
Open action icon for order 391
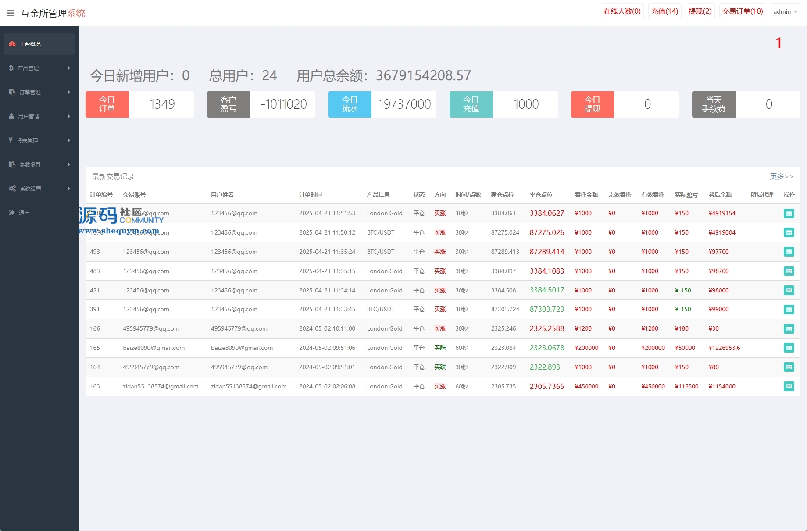(x=789, y=310)
